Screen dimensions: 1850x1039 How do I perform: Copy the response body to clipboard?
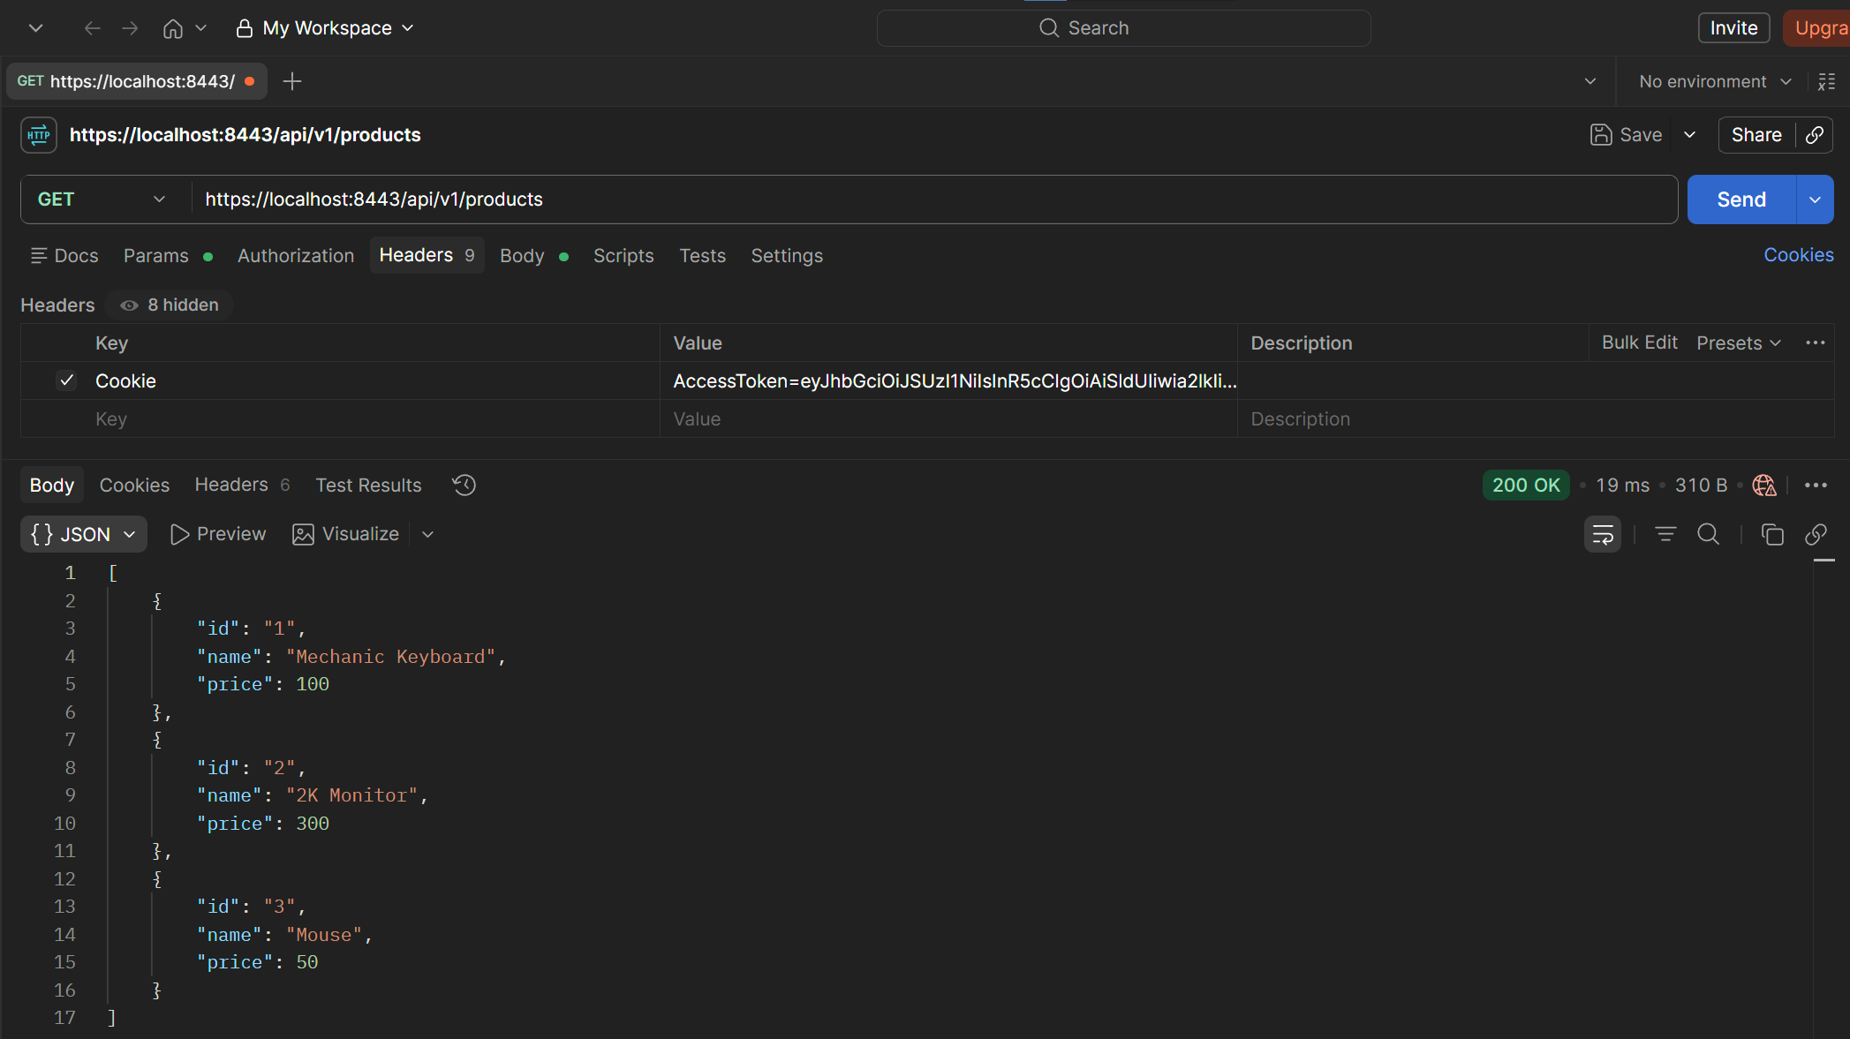1772,534
